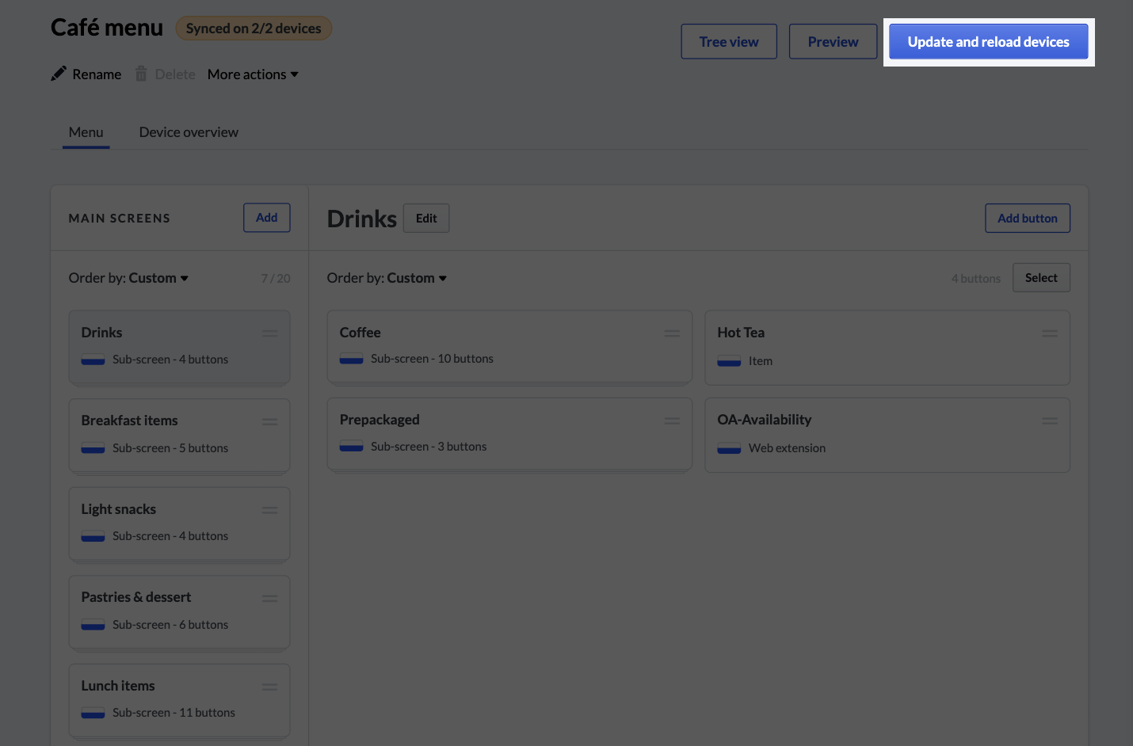Click the Synced on 2/2 devices badge
1133x746 pixels.
(254, 28)
